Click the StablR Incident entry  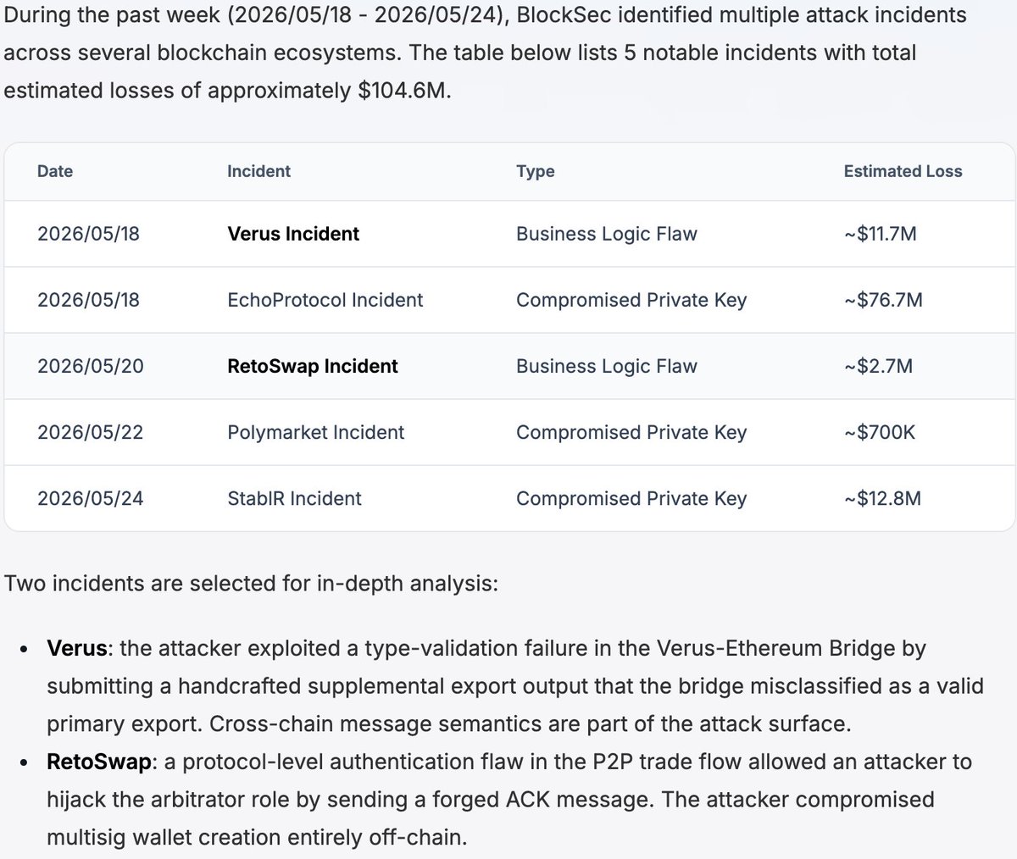coord(294,498)
